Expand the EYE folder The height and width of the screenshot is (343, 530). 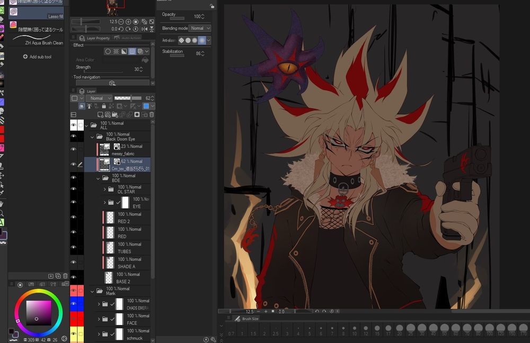(104, 202)
